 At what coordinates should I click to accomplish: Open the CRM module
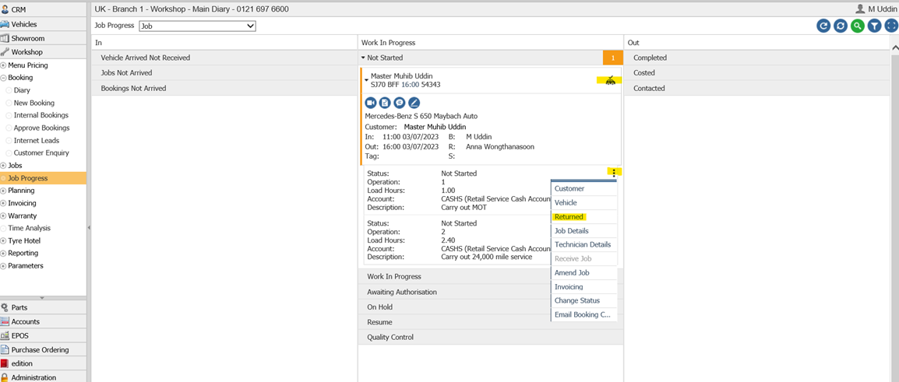point(44,10)
